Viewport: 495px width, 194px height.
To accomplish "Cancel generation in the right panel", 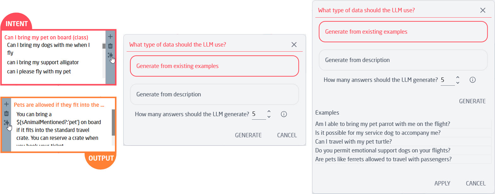I will (x=475, y=183).
